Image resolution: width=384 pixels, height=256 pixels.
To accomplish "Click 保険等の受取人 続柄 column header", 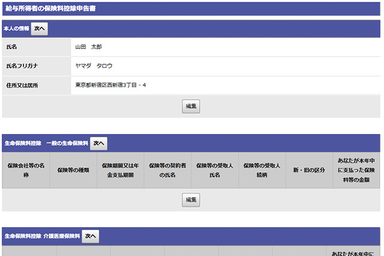I will point(262,170).
